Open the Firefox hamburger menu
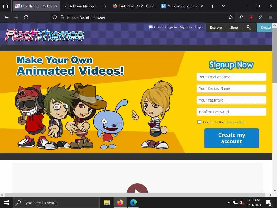Viewport: 277px width, 208px height. [x=271, y=17]
